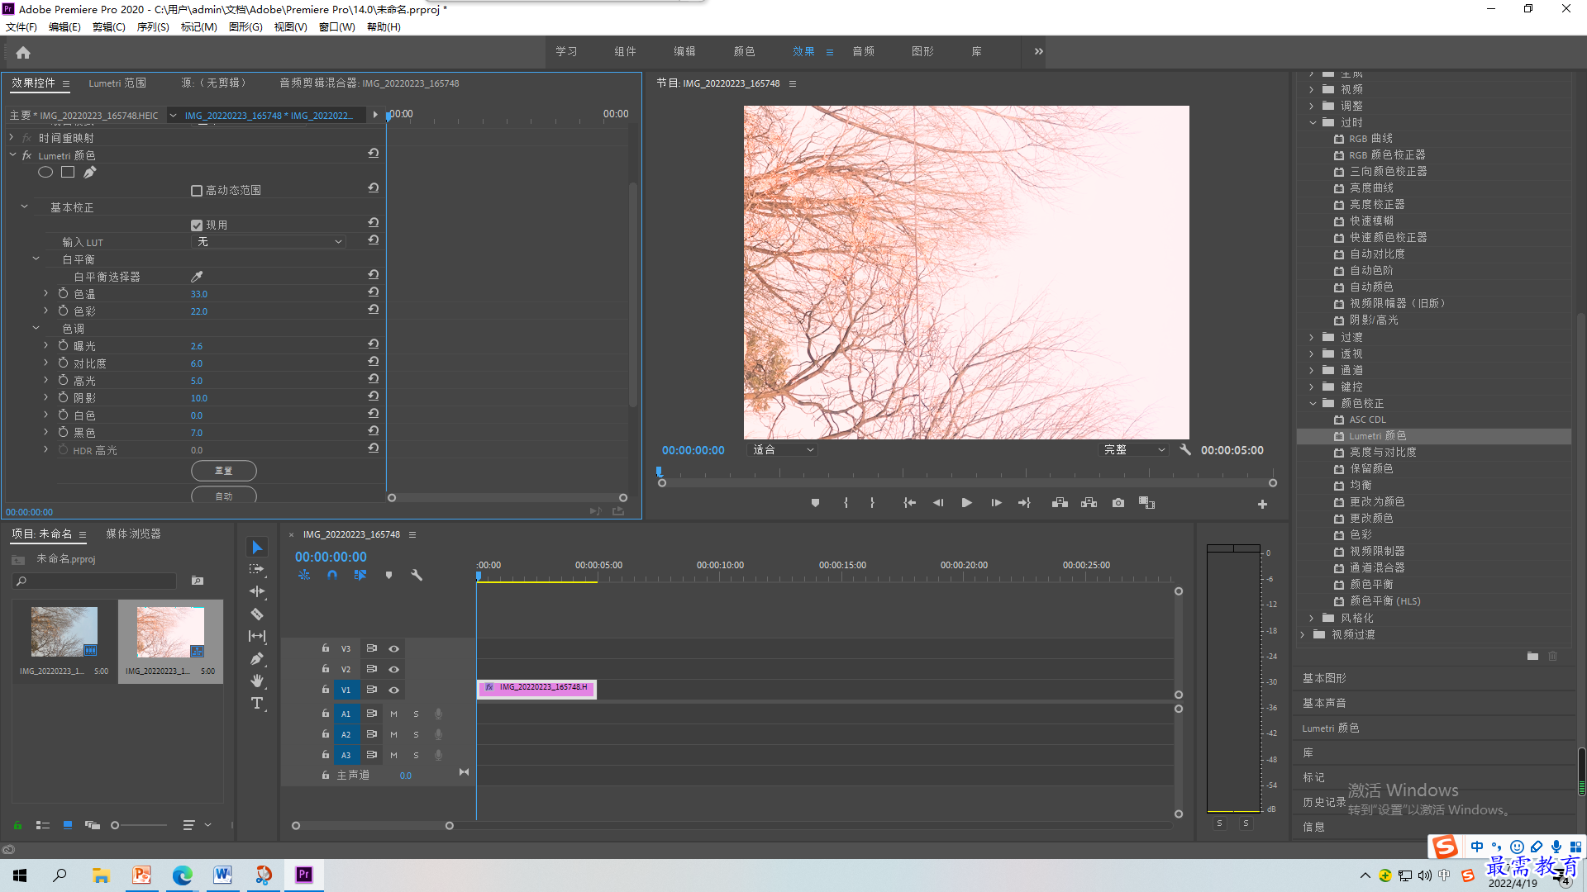Expand the 风格化 effects folder
This screenshot has height=892, width=1587.
coord(1312,618)
